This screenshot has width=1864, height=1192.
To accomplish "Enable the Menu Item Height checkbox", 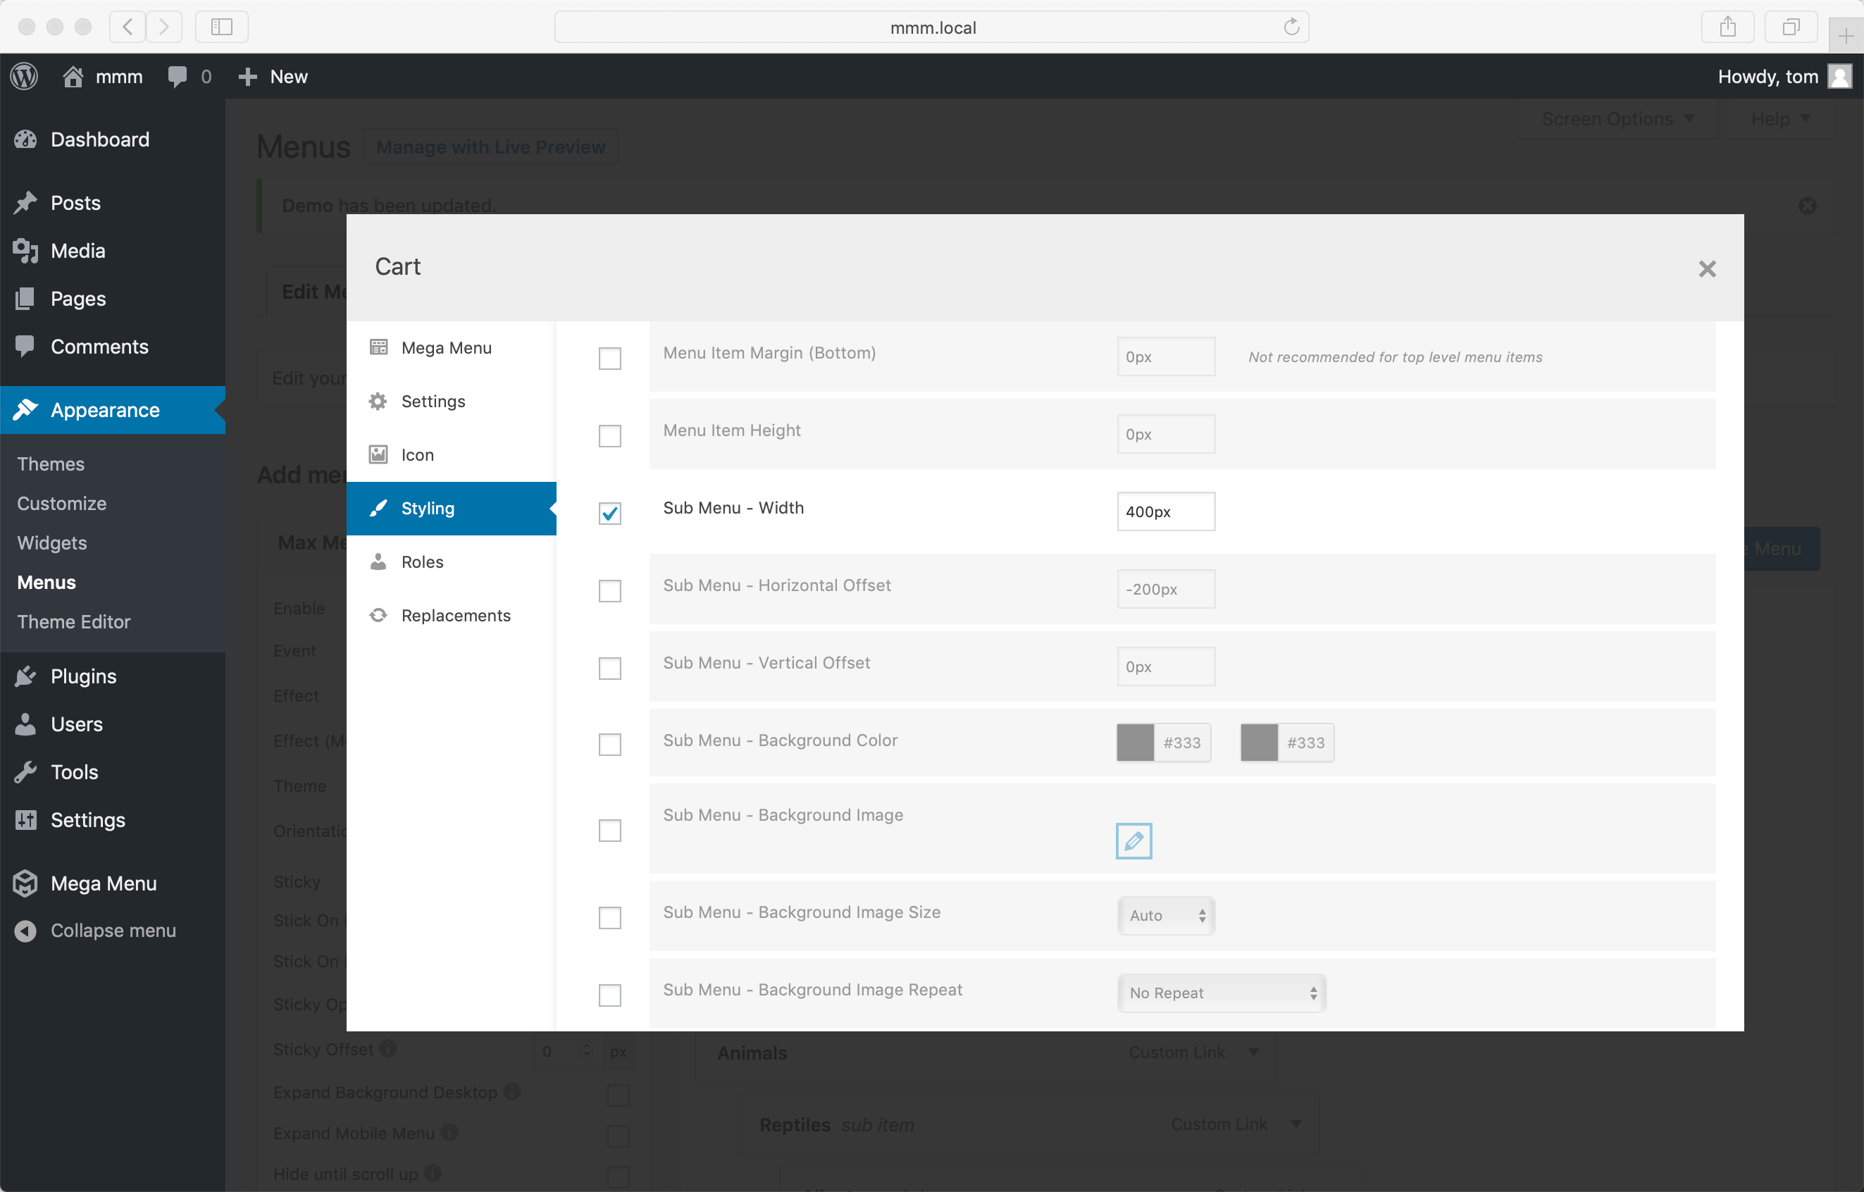I will (610, 436).
